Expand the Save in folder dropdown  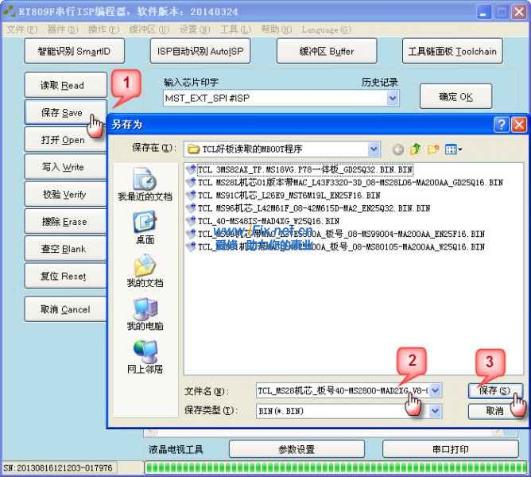pyautogui.click(x=374, y=149)
